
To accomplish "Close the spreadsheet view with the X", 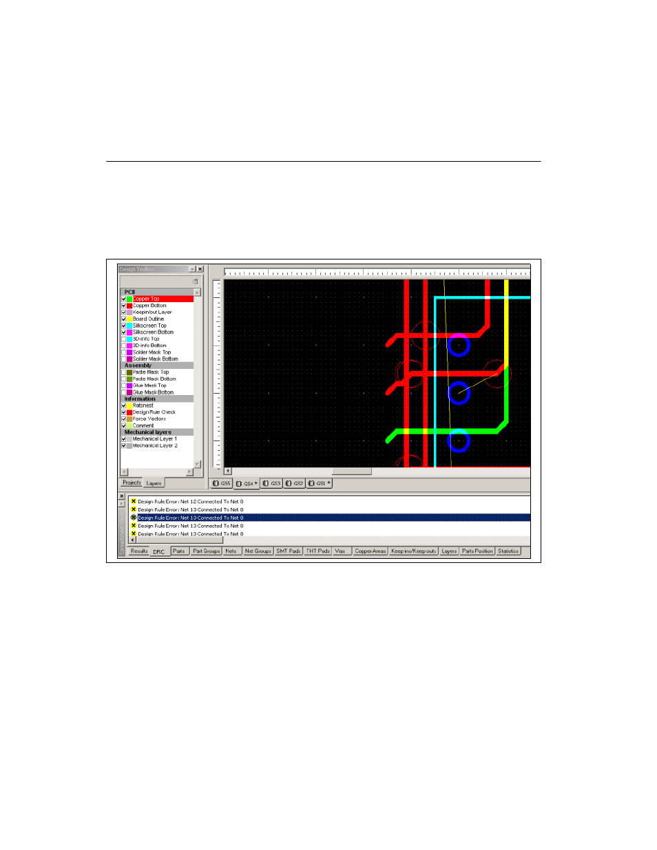I will click(122, 496).
